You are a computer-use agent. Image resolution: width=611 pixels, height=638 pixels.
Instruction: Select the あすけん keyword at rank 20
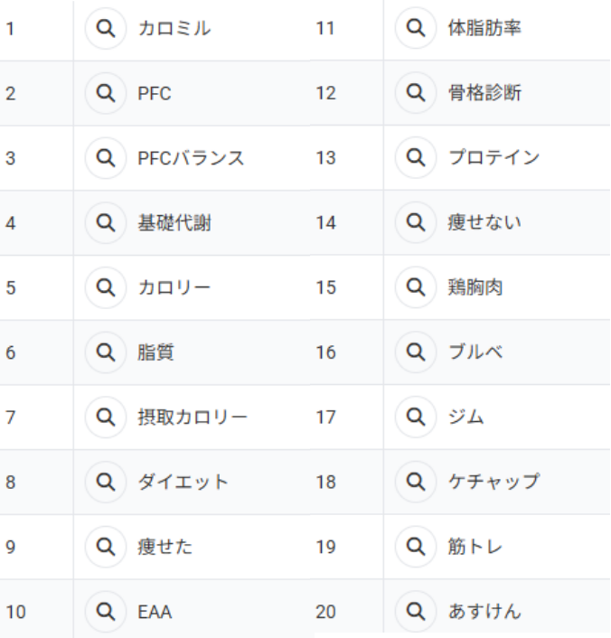pos(484,612)
